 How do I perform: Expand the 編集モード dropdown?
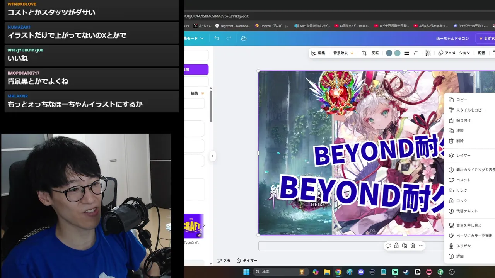194,38
